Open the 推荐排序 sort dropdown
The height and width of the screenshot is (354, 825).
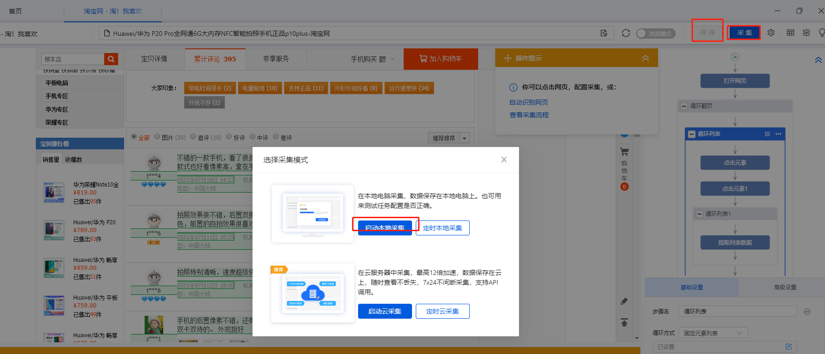[x=449, y=138]
